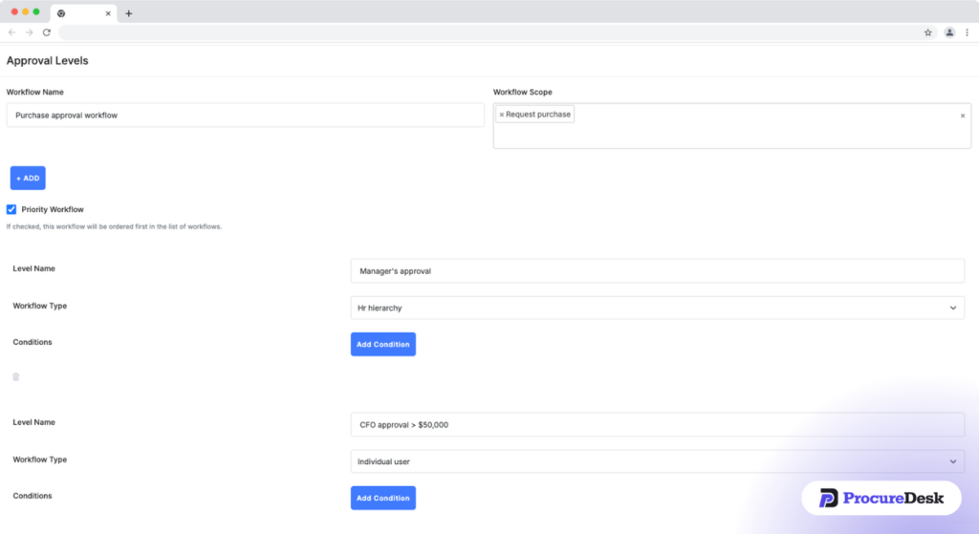Remove the Request purchase scope tag
Image resolution: width=979 pixels, height=534 pixels.
coord(501,115)
